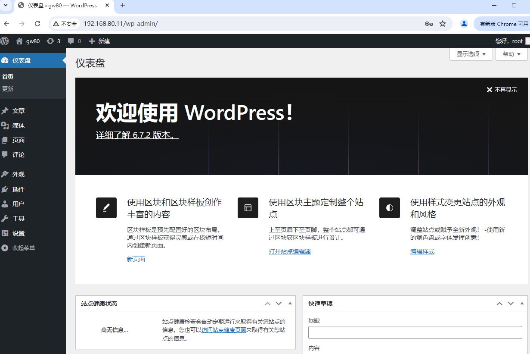Click the 用户 person icon
The image size is (530, 354).
[5, 204]
